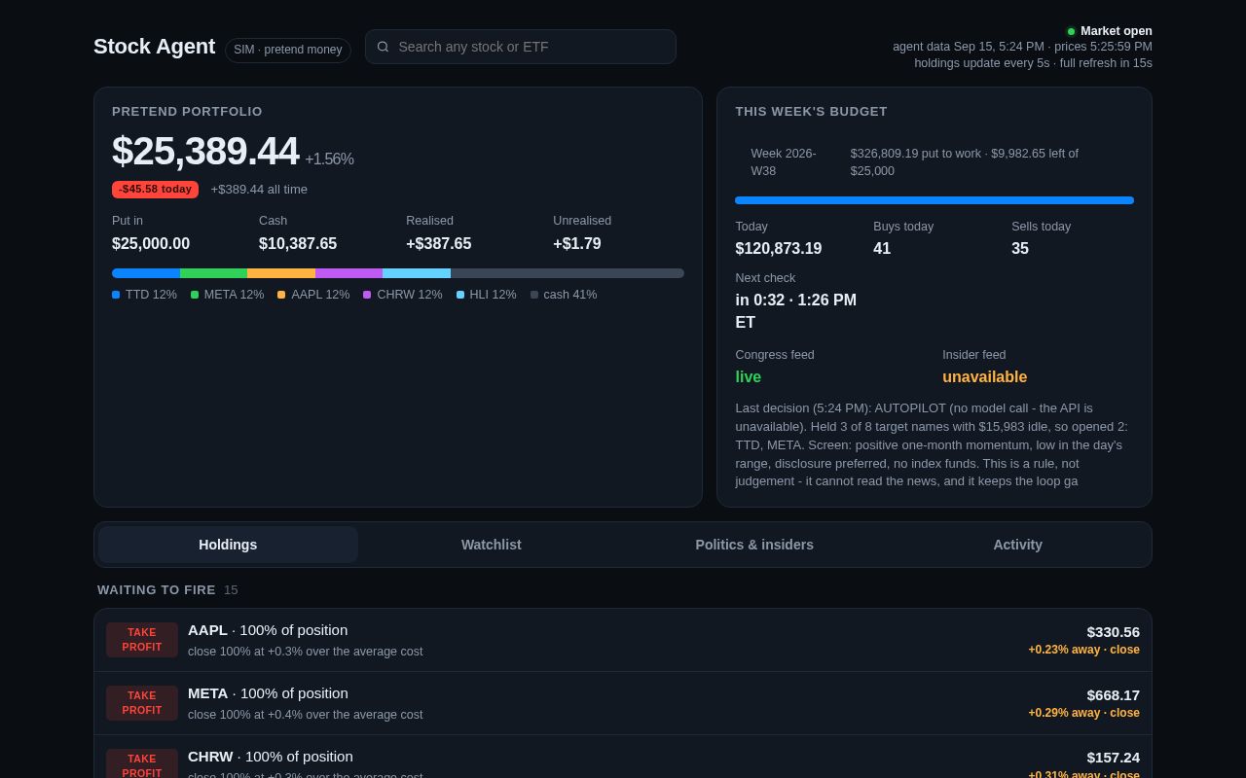Select the META 100% of position row
The image size is (1246, 778).
[x=623, y=703]
